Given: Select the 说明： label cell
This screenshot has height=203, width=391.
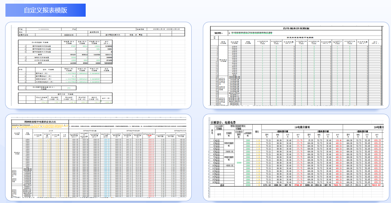Looking at the screenshot, I should click(x=218, y=33).
